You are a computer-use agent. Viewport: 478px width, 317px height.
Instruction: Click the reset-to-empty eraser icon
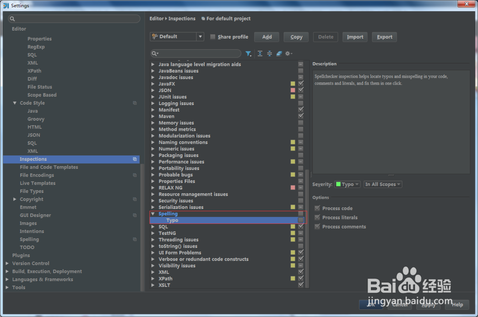click(279, 53)
